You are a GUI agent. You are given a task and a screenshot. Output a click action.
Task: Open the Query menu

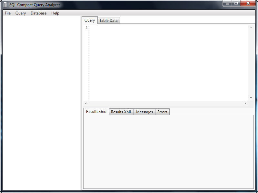pos(21,13)
